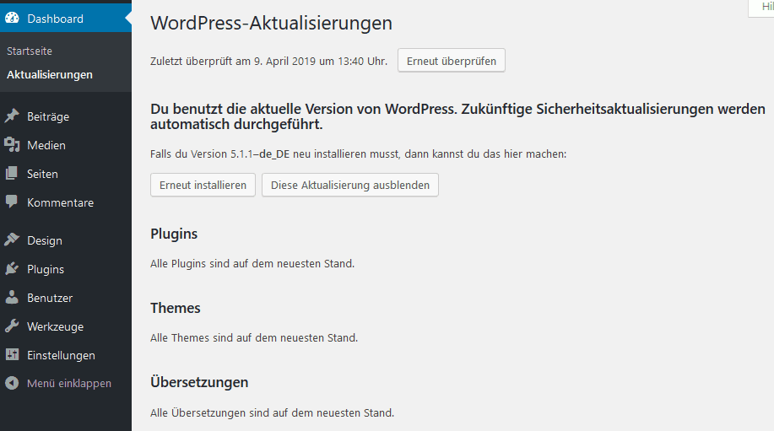Image resolution: width=774 pixels, height=431 pixels.
Task: Select Aktualisierungen submenu entry
Action: (50, 74)
